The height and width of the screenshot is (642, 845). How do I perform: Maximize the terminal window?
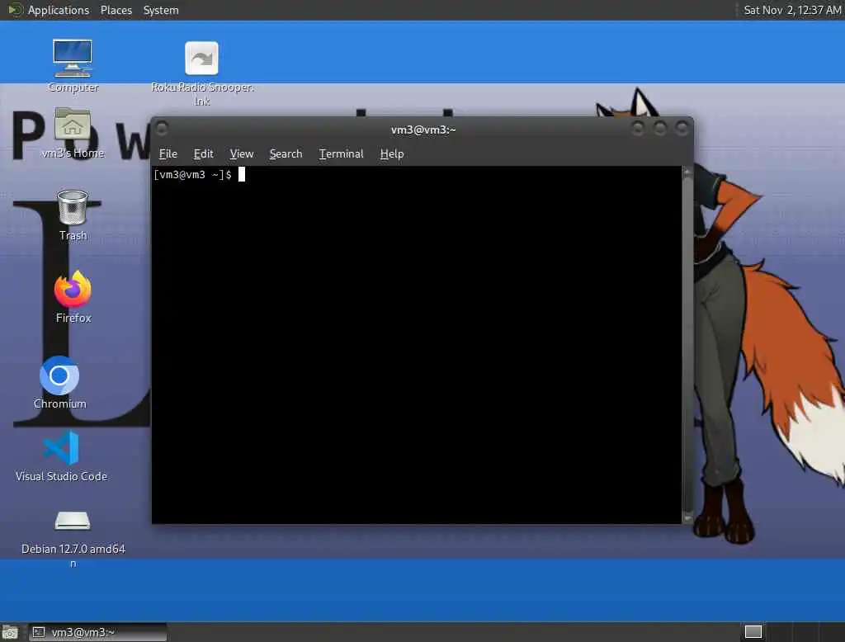click(x=659, y=128)
